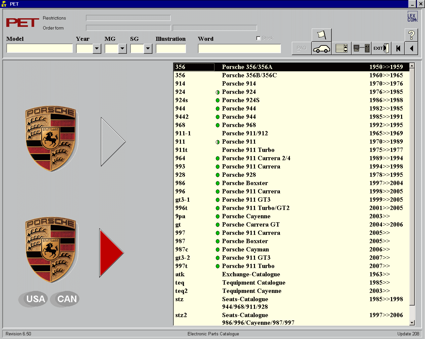
Task: Open the Year dropdown
Action: (x=97, y=49)
